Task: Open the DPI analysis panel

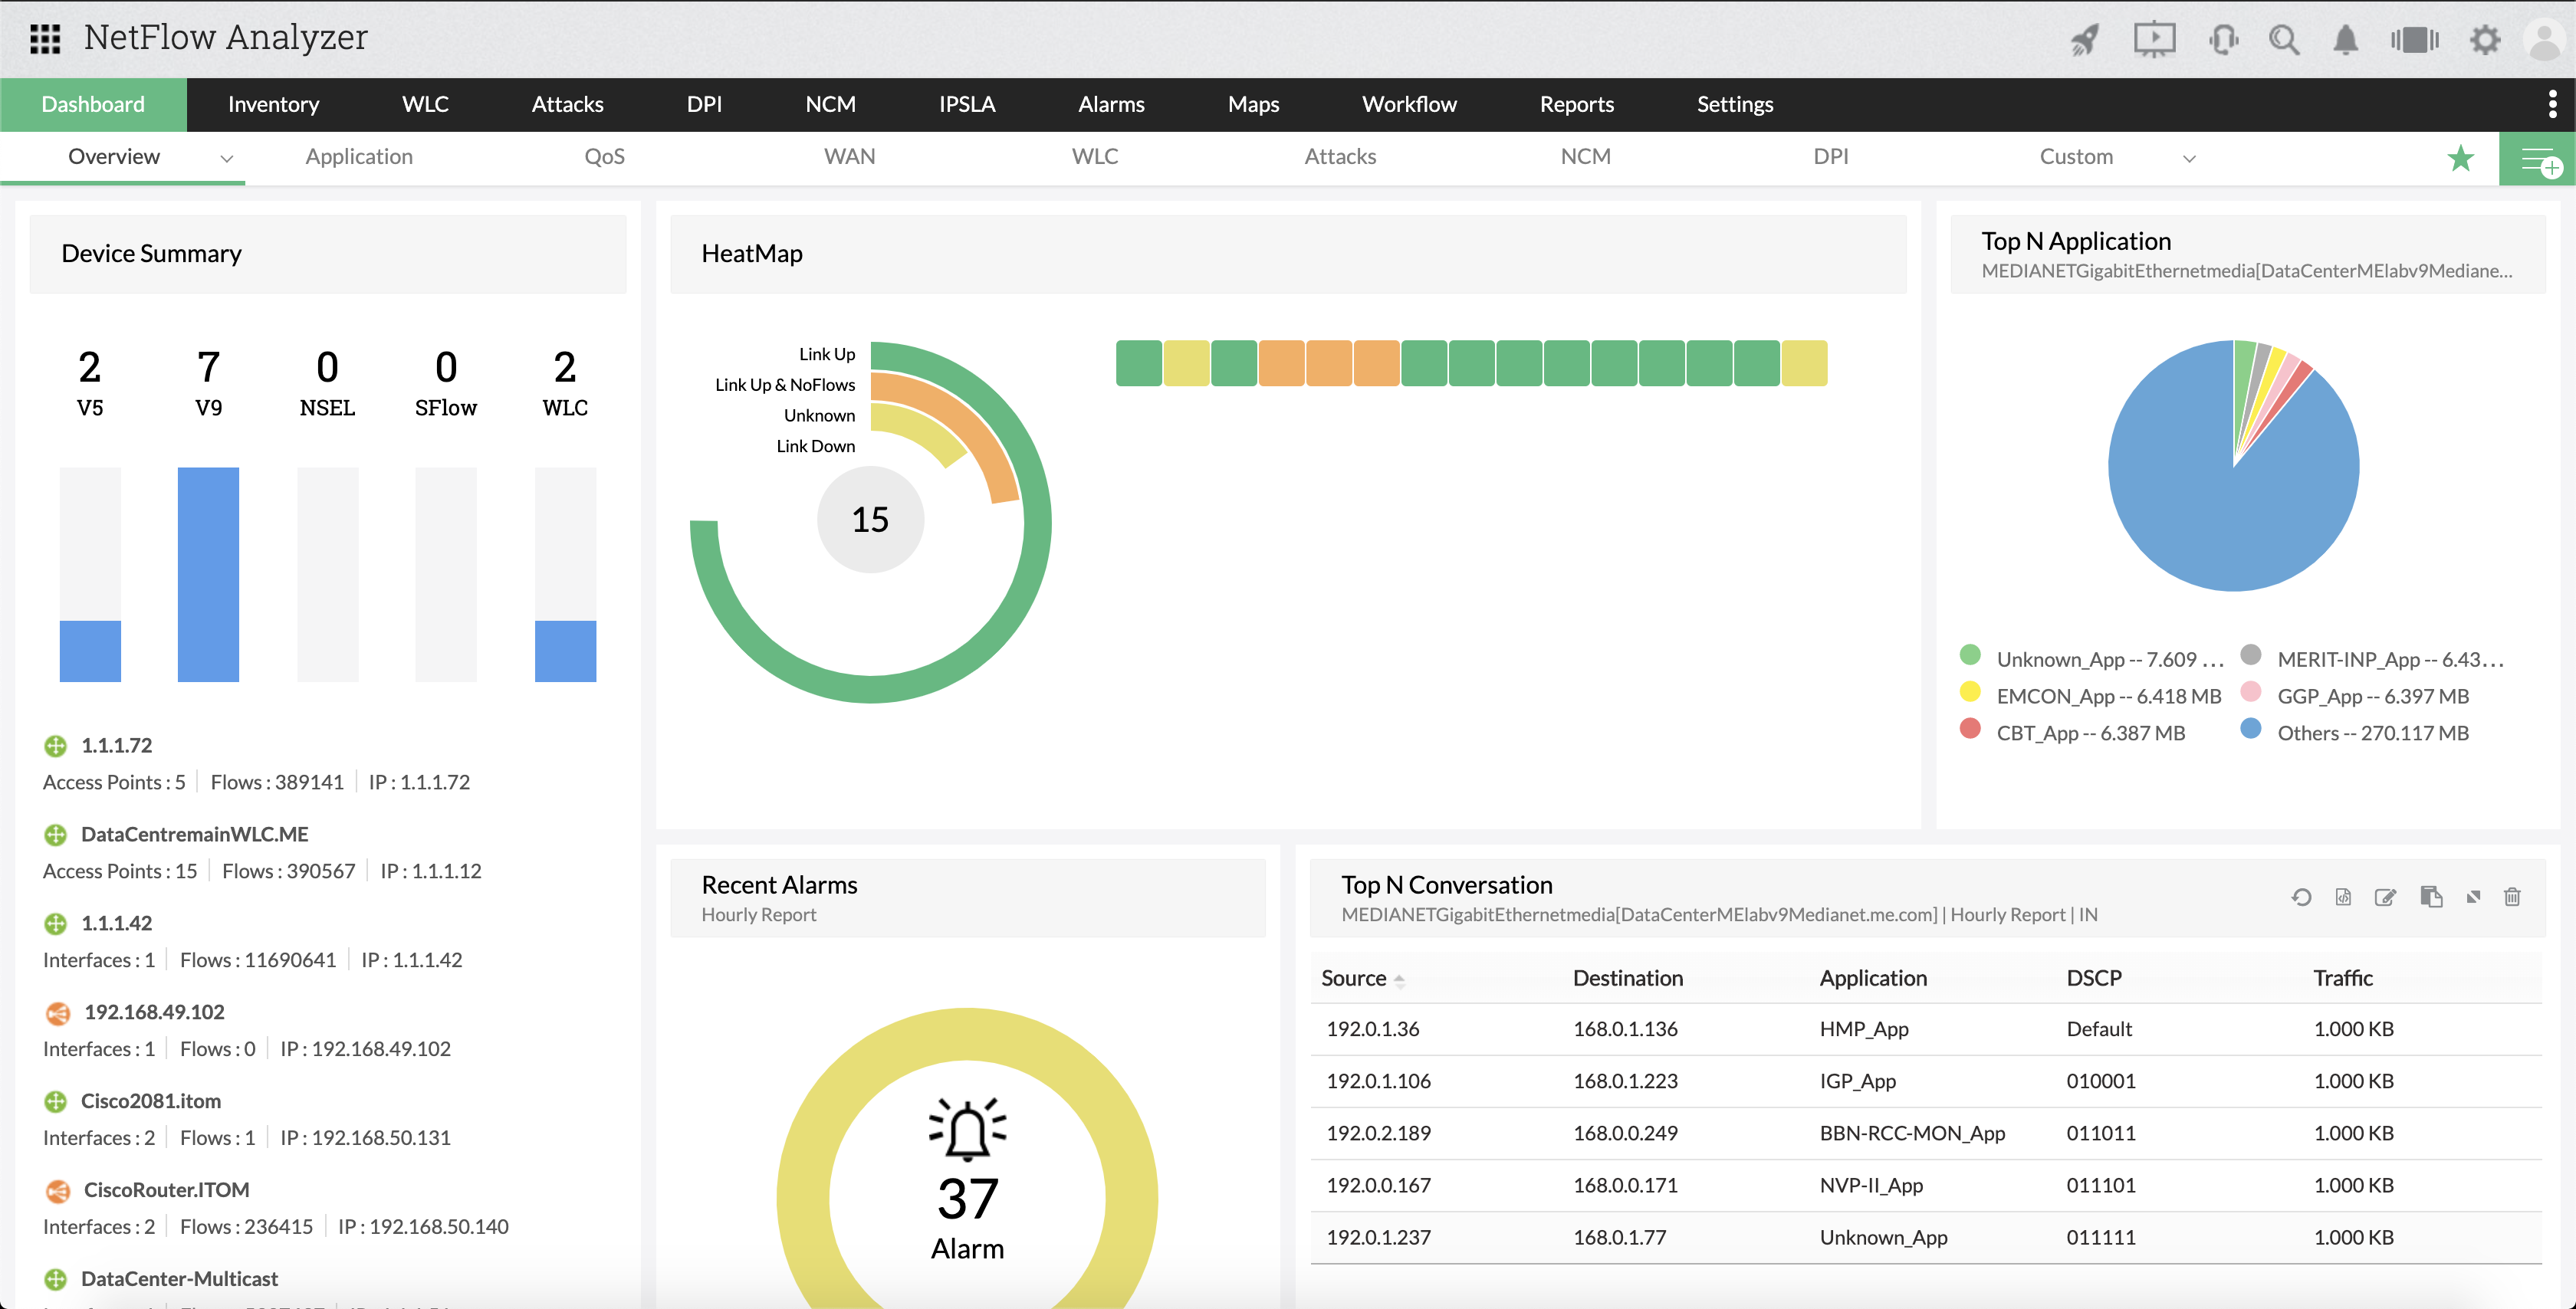Action: pyautogui.click(x=705, y=103)
